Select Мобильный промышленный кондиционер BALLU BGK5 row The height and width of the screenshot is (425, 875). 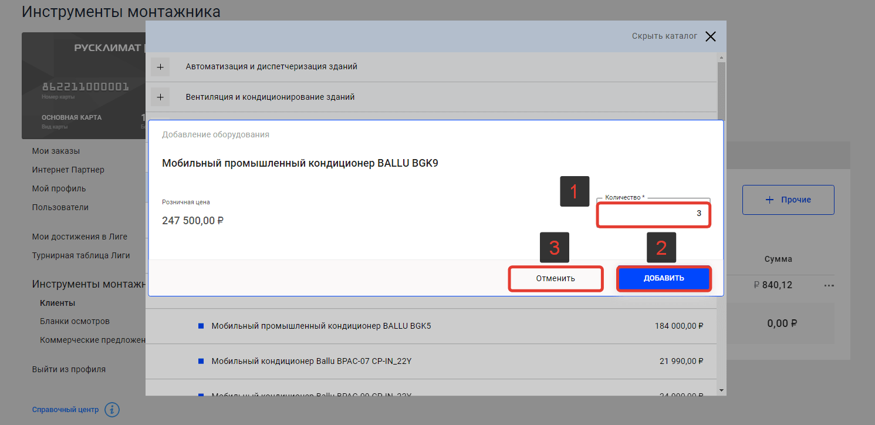coord(431,326)
